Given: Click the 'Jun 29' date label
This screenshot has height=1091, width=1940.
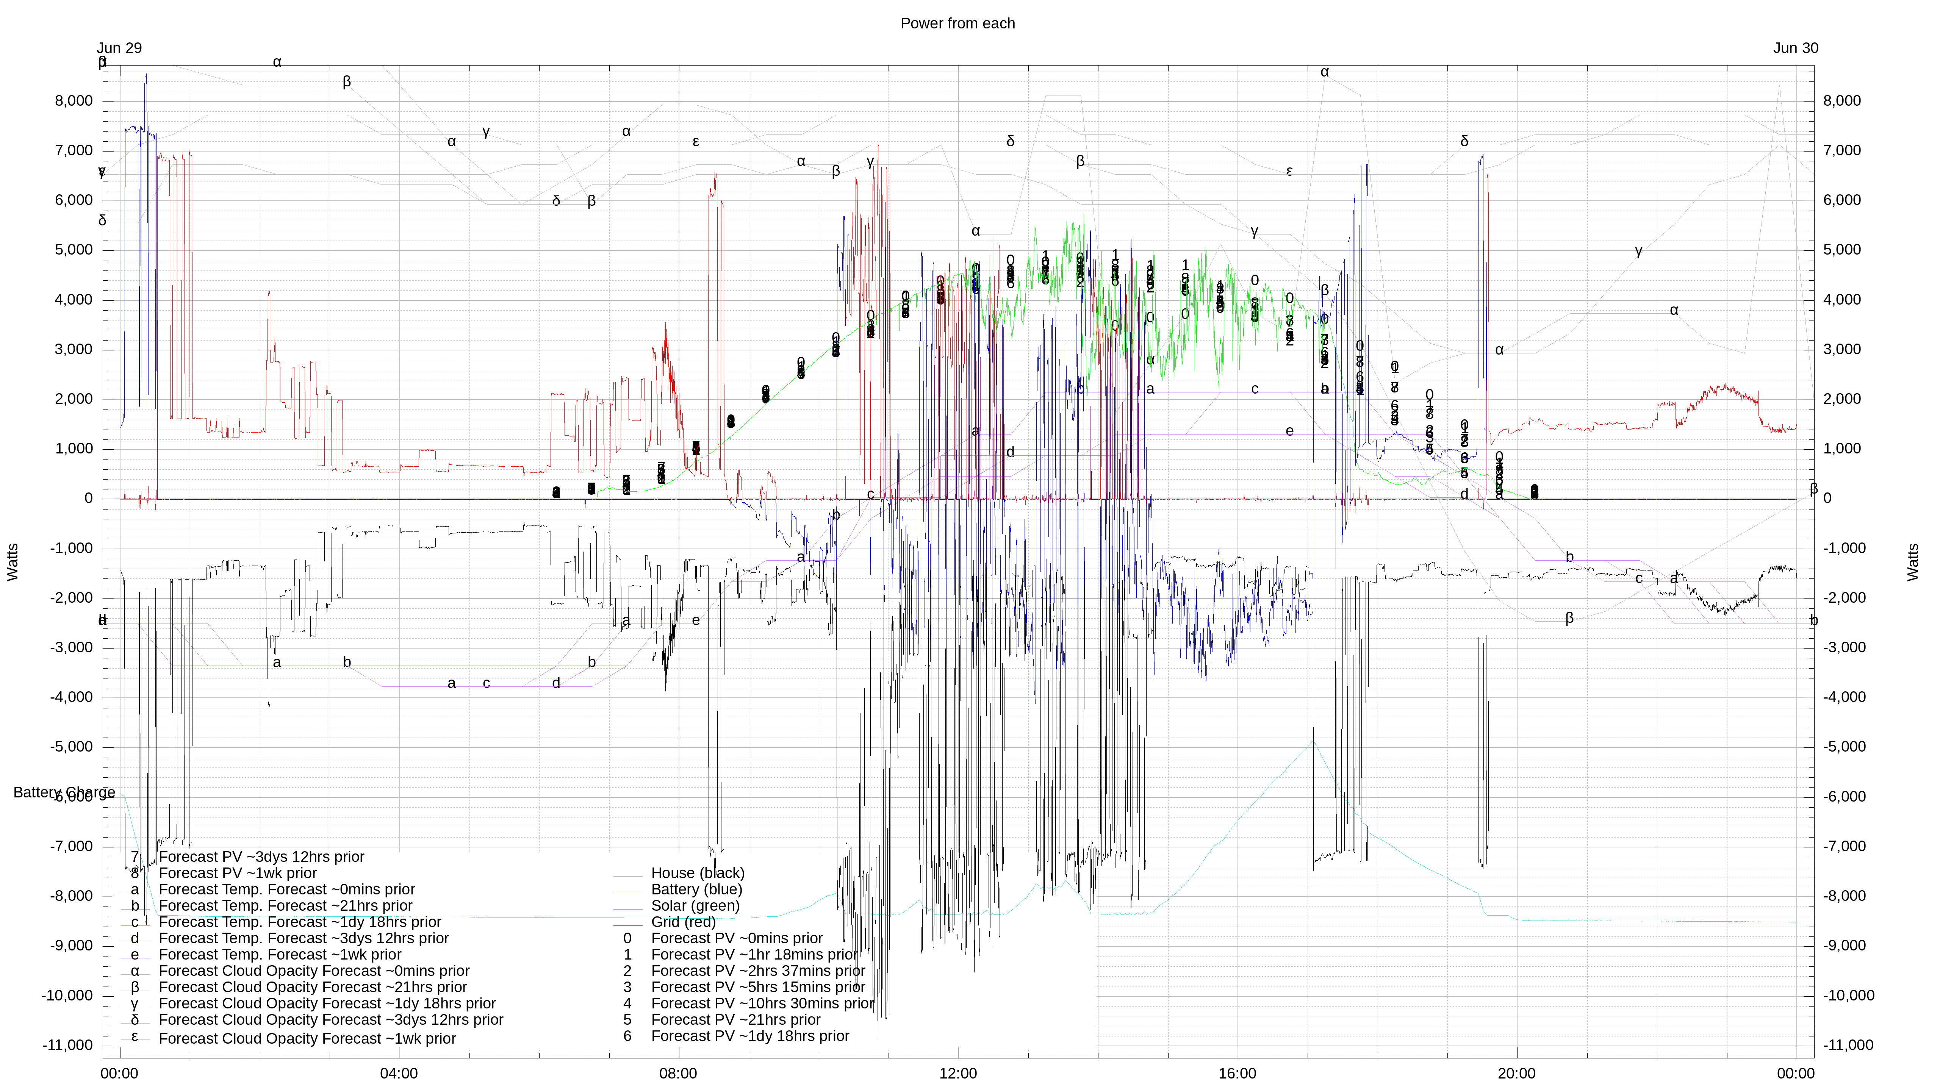Looking at the screenshot, I should (x=119, y=48).
